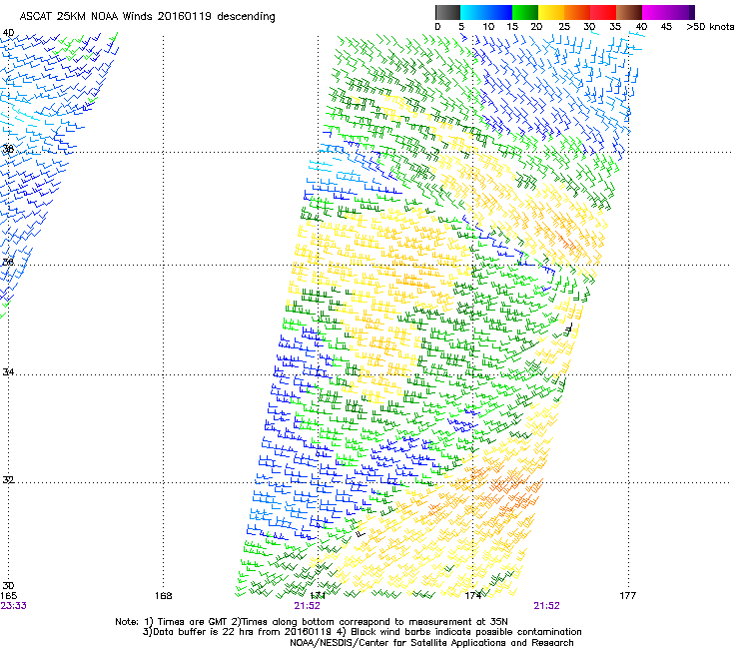The image size is (739, 649).
Task: Click longitude label '168' on bottom axis
Action: coord(163,596)
